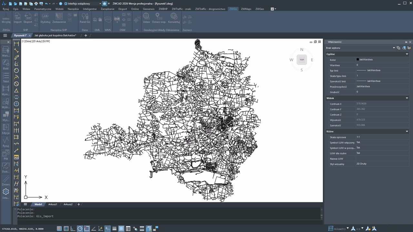Click the SHP Import icon
The height and width of the screenshot is (232, 413).
pyautogui.click(x=18, y=18)
